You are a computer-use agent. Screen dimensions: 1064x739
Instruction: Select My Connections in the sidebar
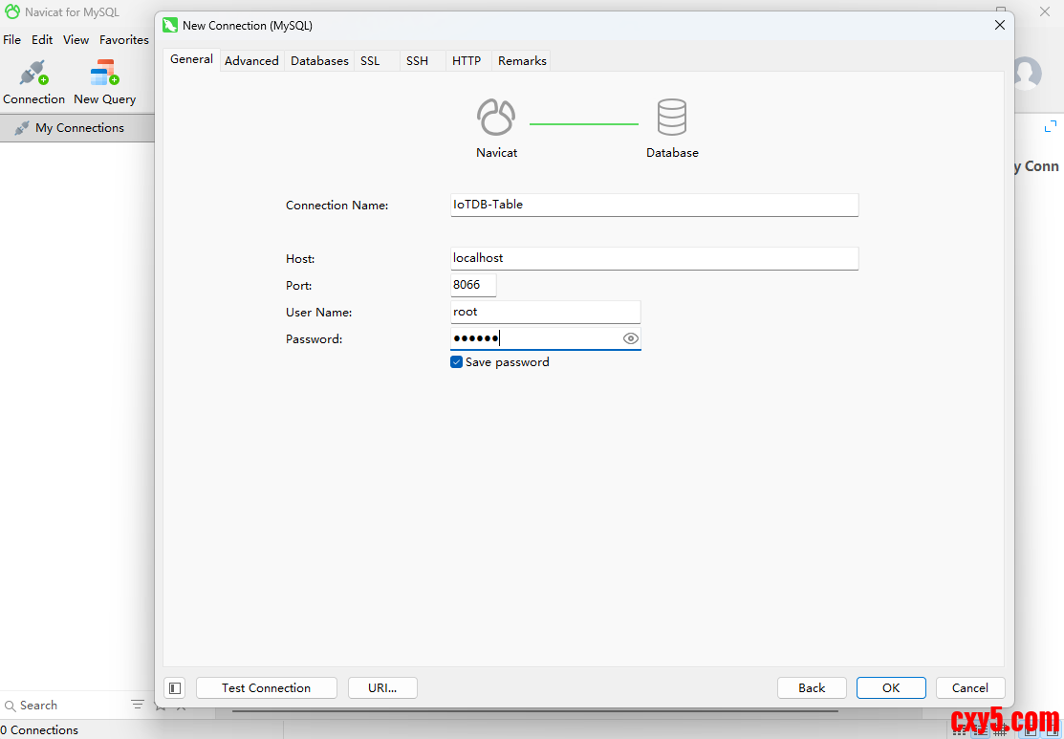(79, 128)
